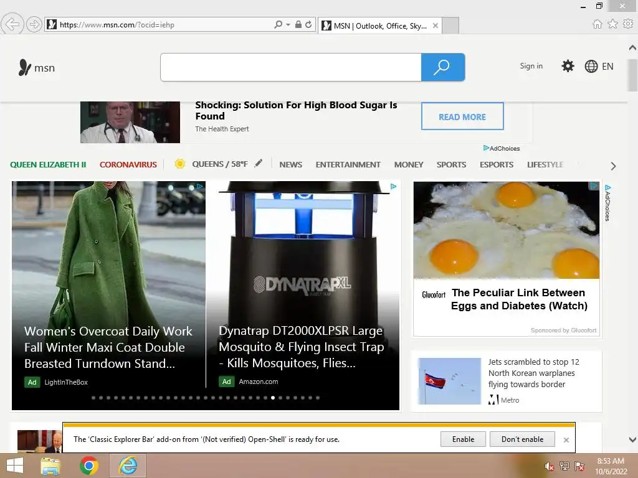Click vertical AdChoices label beside eggs ad

click(607, 204)
